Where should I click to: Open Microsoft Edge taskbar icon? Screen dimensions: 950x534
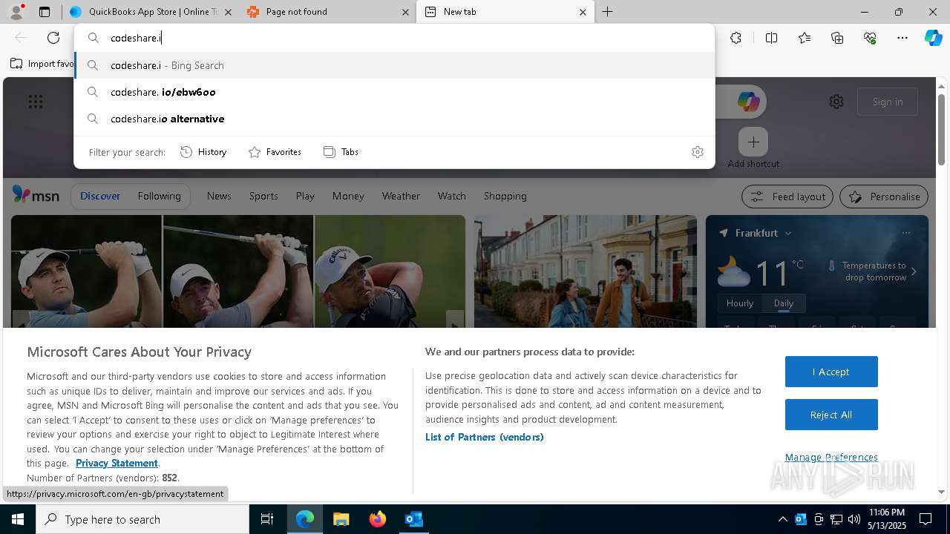(305, 519)
